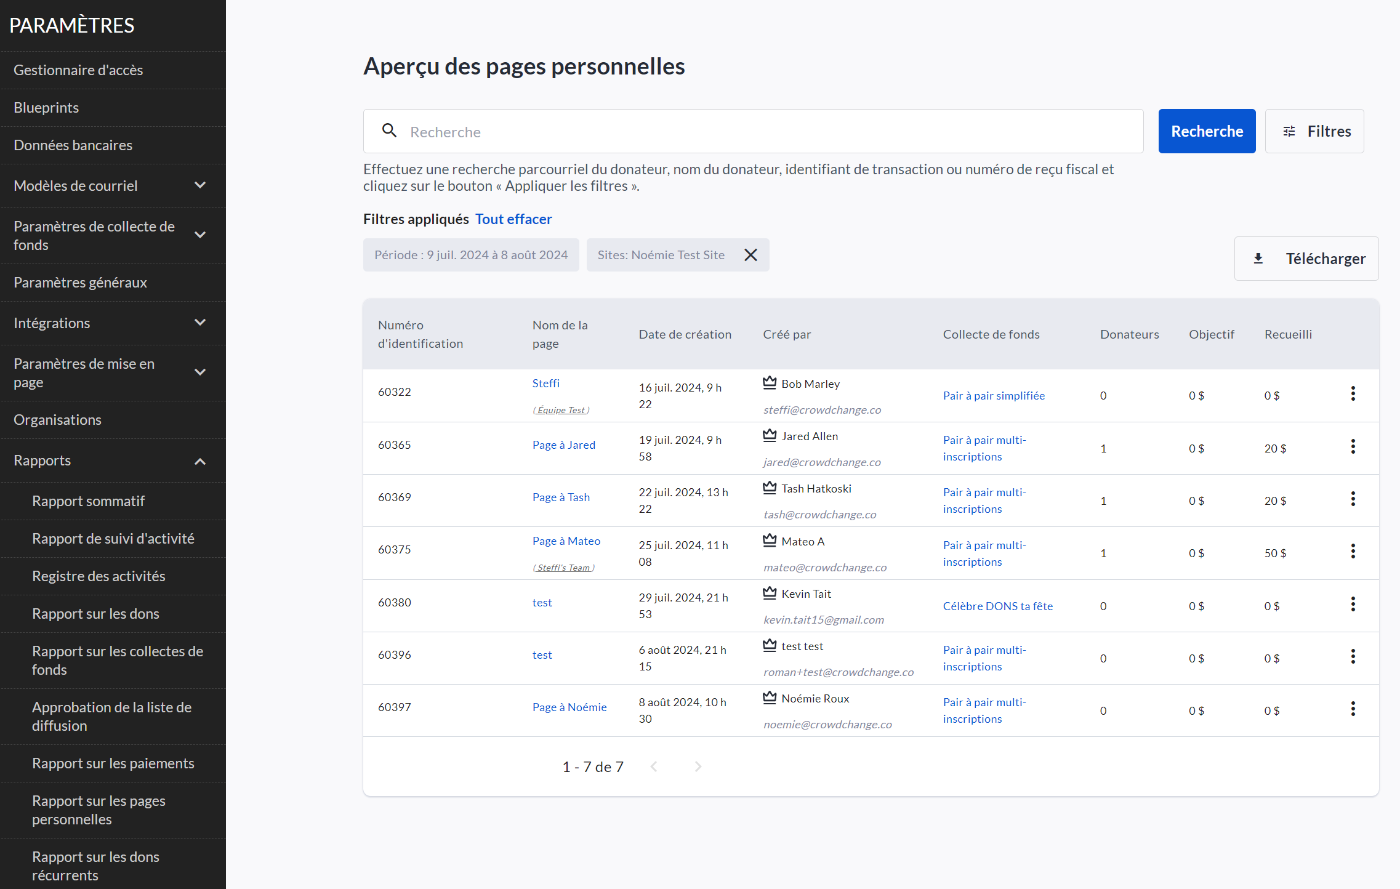Open three-dot menu for Page à Jared
The image size is (1400, 889).
(1353, 447)
